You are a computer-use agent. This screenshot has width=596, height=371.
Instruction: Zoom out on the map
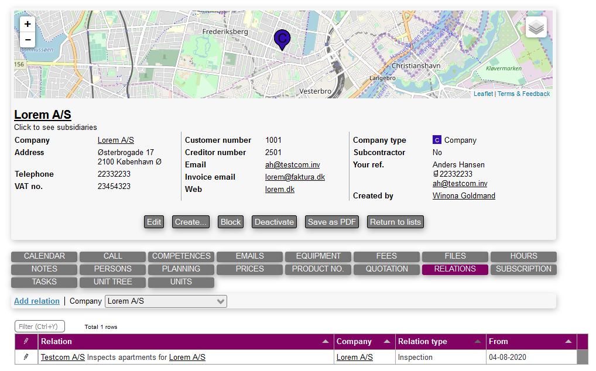pyautogui.click(x=28, y=40)
